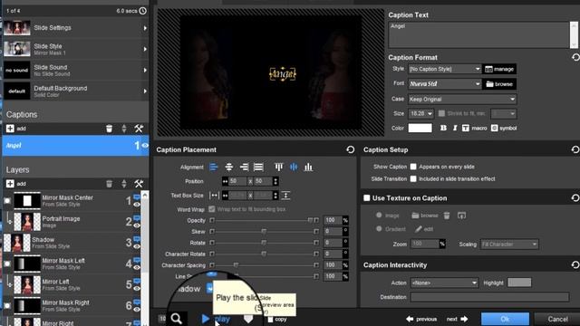Align caption text center
This screenshot has width=580, height=326.
coord(229,167)
